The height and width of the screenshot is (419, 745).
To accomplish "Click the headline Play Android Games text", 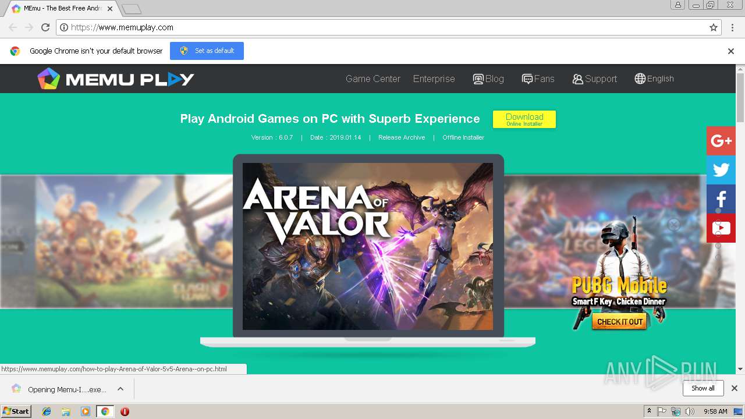I will (330, 119).
